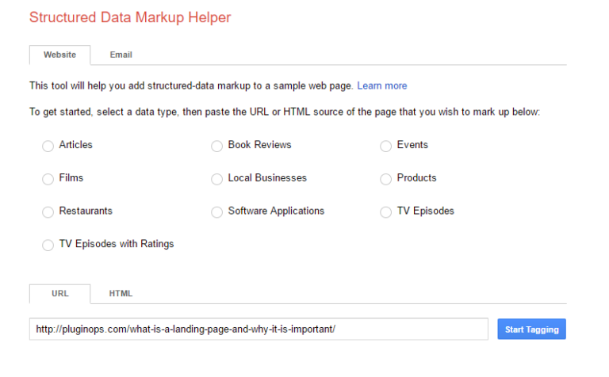Switch to the Email tab
The width and height of the screenshot is (609, 377).
point(121,55)
